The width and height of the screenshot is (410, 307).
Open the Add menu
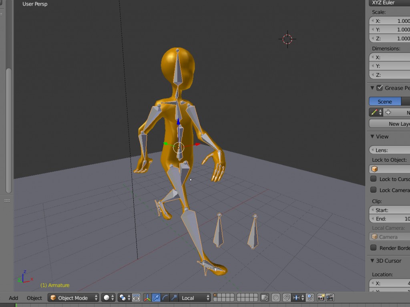13,298
